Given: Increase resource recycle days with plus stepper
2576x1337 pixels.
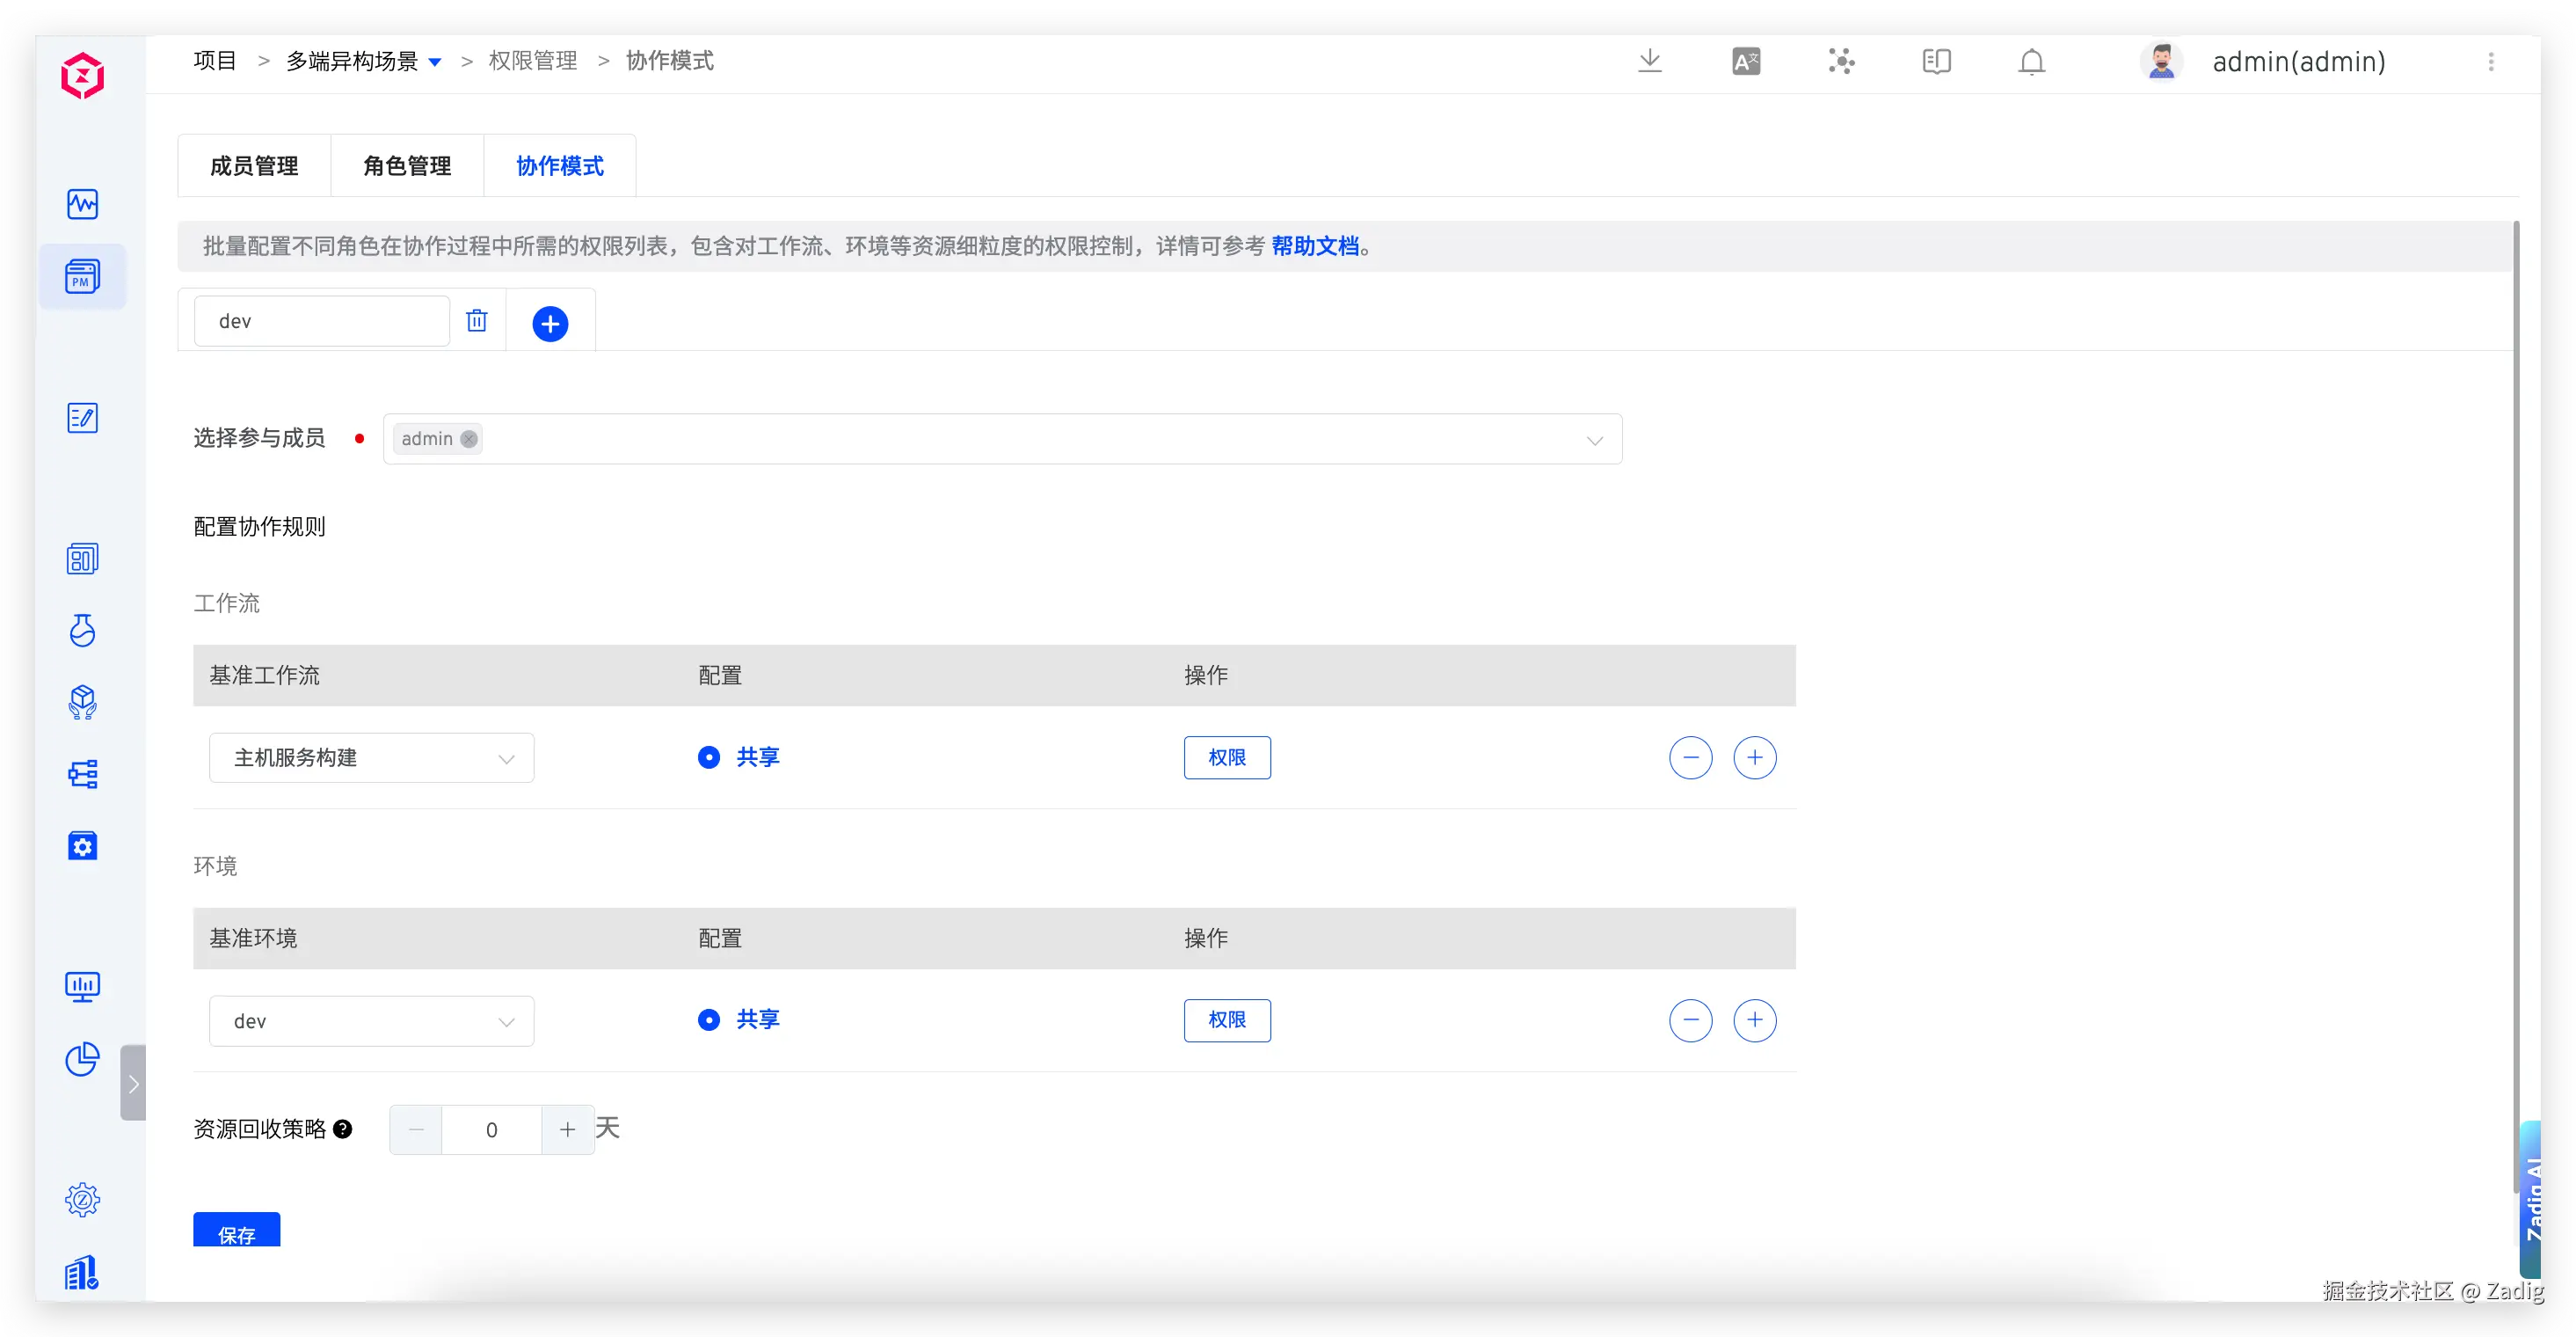Looking at the screenshot, I should click(567, 1129).
